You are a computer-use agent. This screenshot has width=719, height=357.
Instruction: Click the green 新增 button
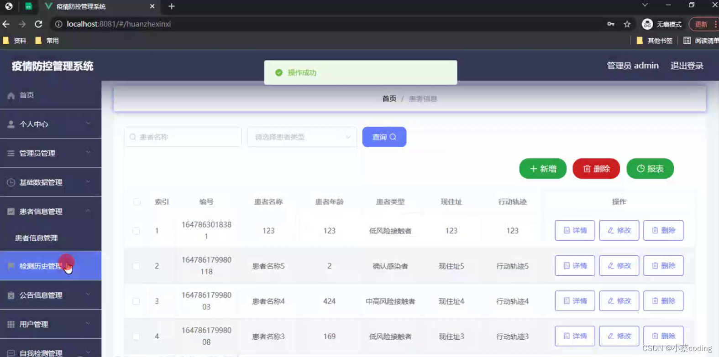pyautogui.click(x=543, y=169)
